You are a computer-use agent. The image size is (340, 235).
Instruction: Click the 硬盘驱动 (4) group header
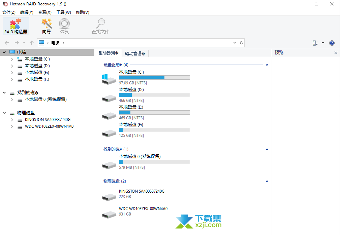116,65
